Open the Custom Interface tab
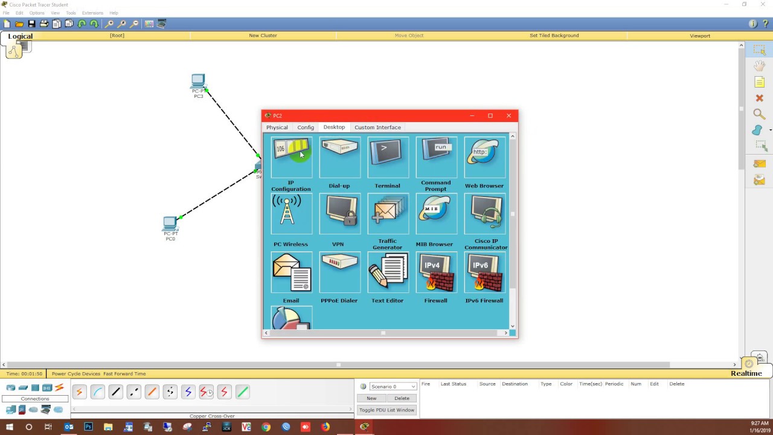This screenshot has width=773, height=435. [377, 127]
